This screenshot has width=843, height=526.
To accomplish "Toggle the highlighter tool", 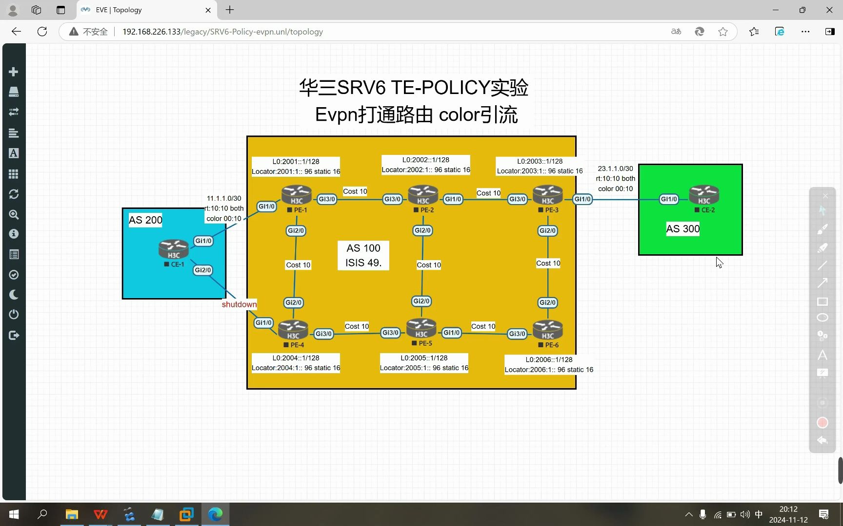I will [x=823, y=248].
